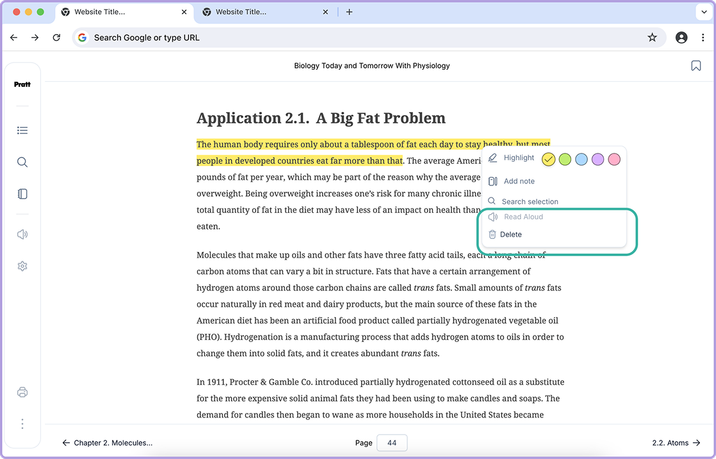Click the Page label in the footer

click(x=364, y=442)
